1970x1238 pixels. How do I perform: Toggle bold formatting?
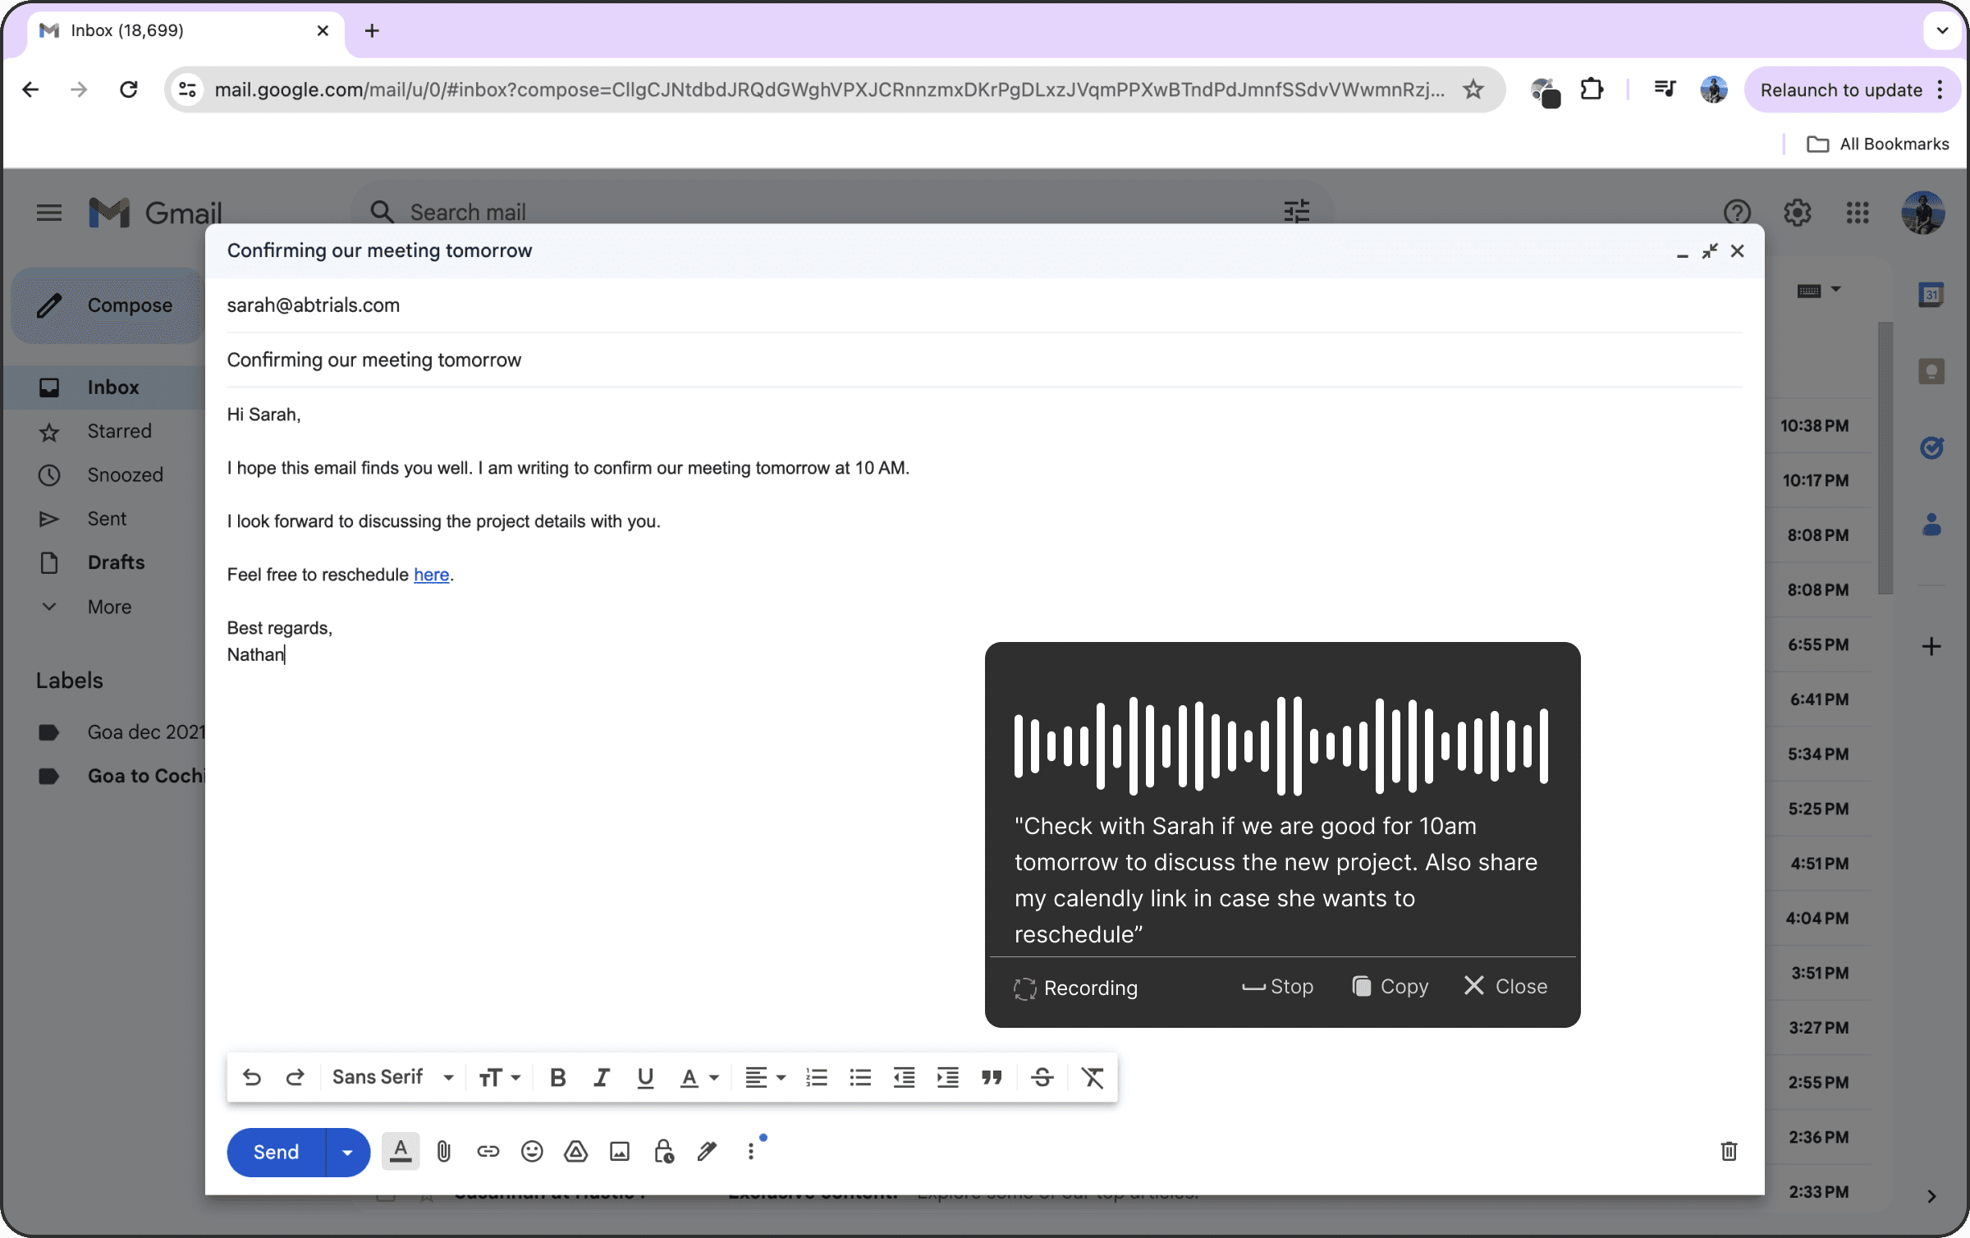coord(557,1077)
